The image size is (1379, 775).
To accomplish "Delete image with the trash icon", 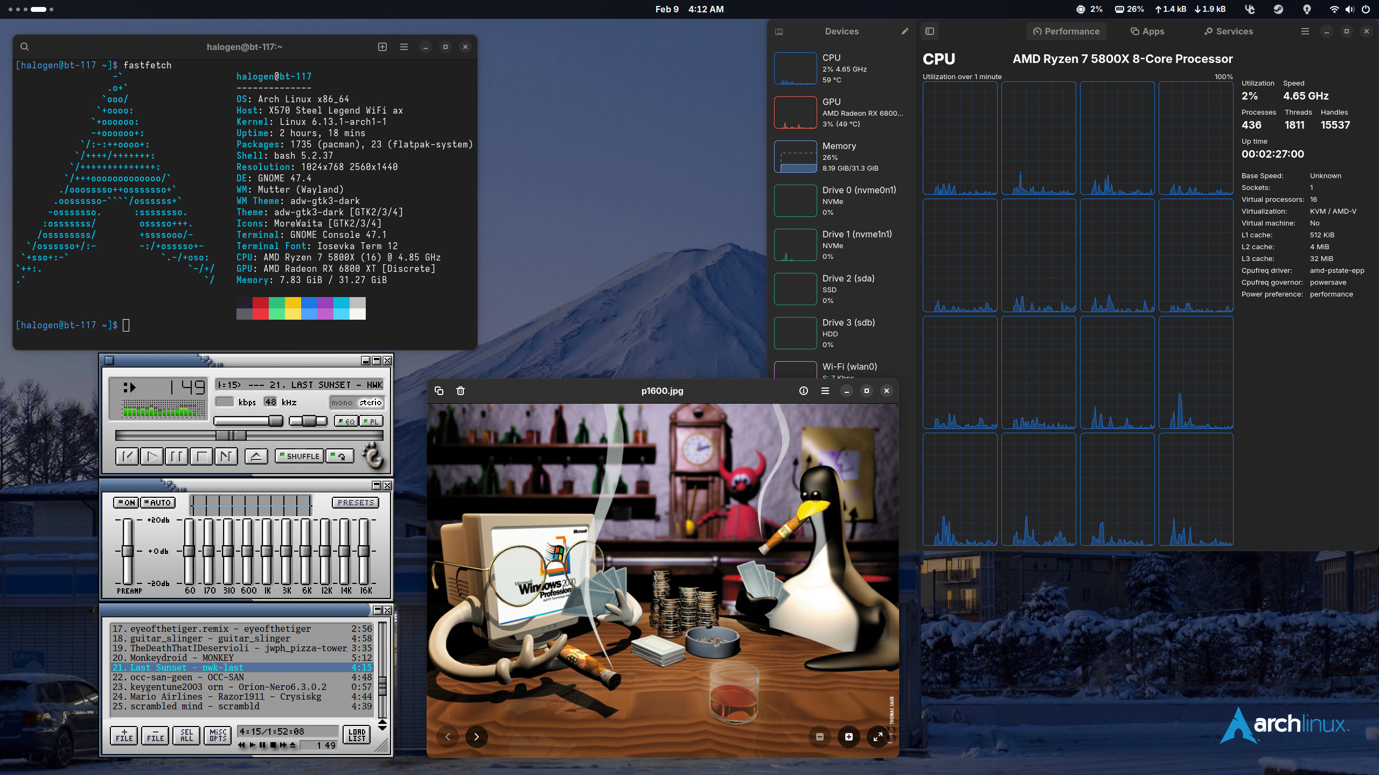I will click(x=461, y=391).
